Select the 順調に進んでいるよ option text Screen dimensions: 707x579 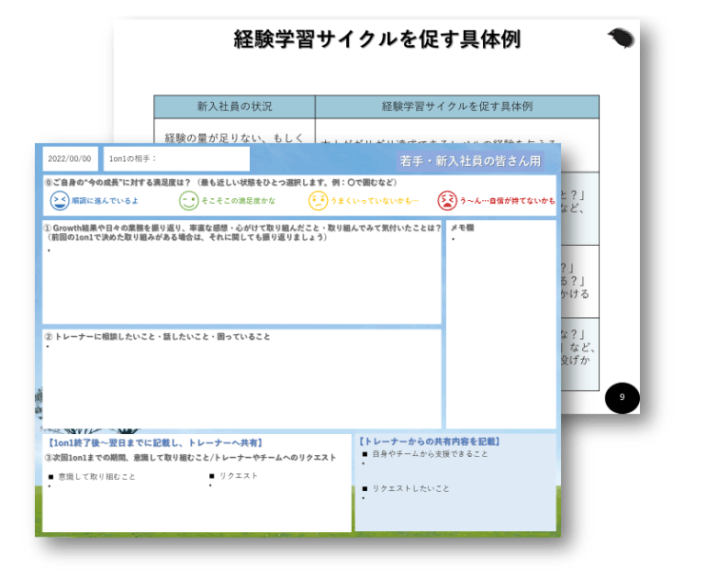(105, 201)
